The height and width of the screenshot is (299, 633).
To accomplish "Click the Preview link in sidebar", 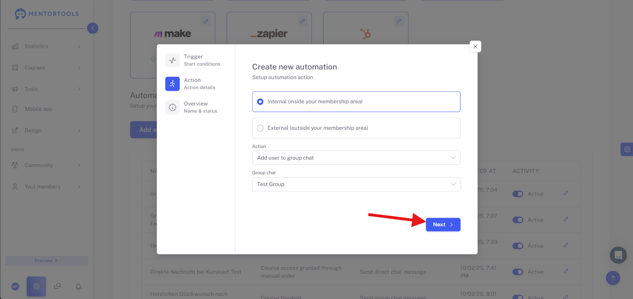I will [x=46, y=261].
